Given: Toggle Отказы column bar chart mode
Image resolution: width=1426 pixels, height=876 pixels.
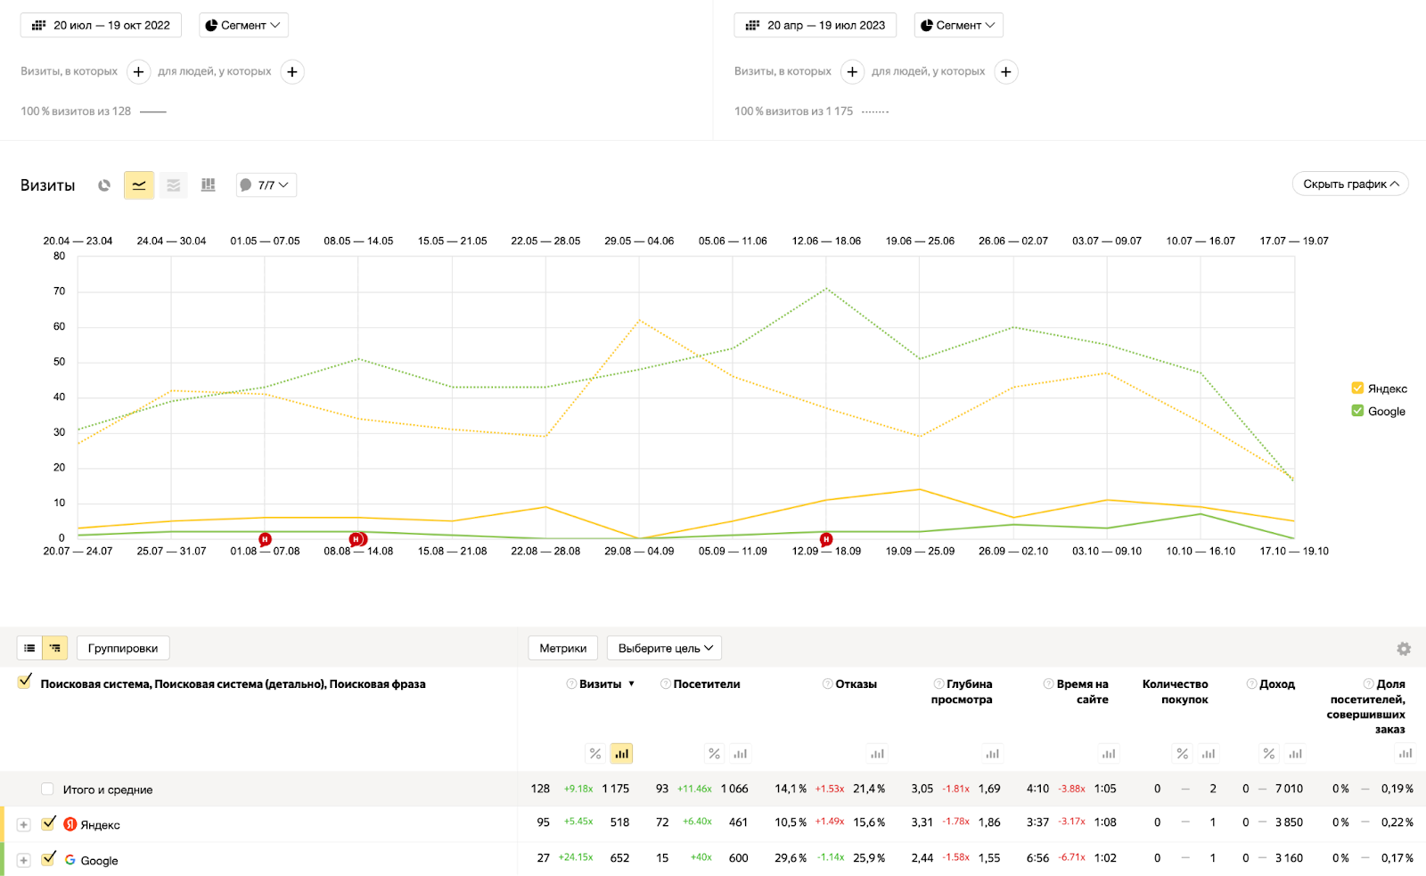Looking at the screenshot, I should click(878, 754).
